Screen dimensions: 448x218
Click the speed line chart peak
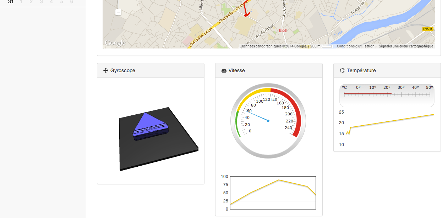click(279, 180)
